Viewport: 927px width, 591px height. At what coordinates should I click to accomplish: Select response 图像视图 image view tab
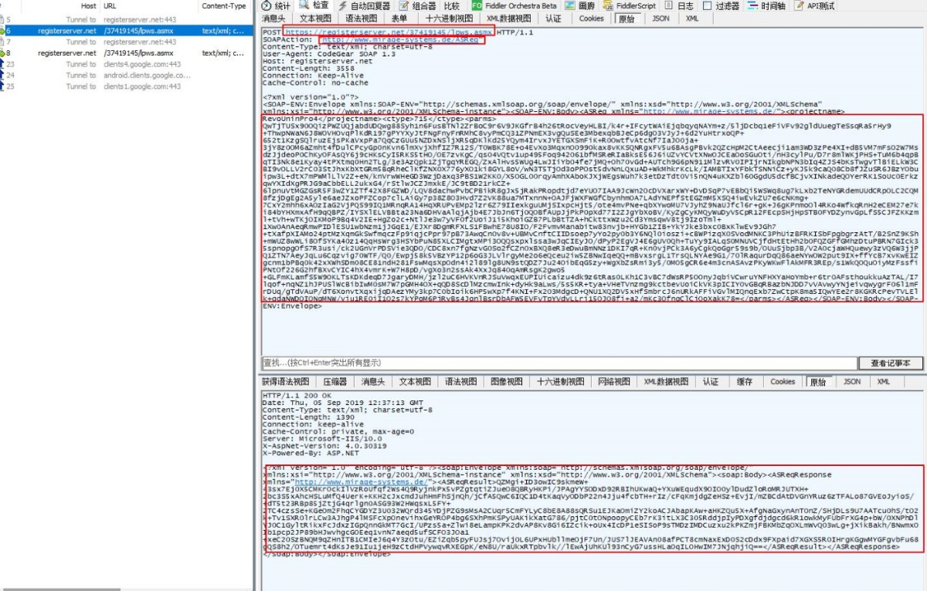click(x=507, y=382)
